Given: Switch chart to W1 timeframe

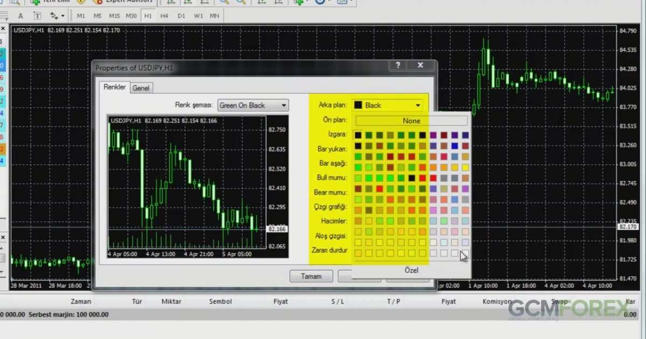Looking at the screenshot, I should click(198, 16).
